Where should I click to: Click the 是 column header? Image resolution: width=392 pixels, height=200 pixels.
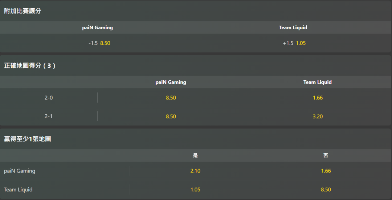[x=195, y=156]
